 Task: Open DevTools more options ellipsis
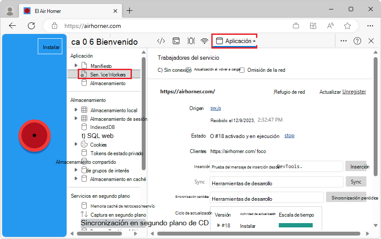click(344, 41)
